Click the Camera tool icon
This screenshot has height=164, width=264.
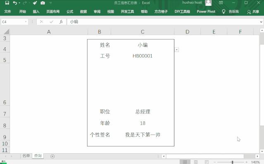[x=43, y=3]
